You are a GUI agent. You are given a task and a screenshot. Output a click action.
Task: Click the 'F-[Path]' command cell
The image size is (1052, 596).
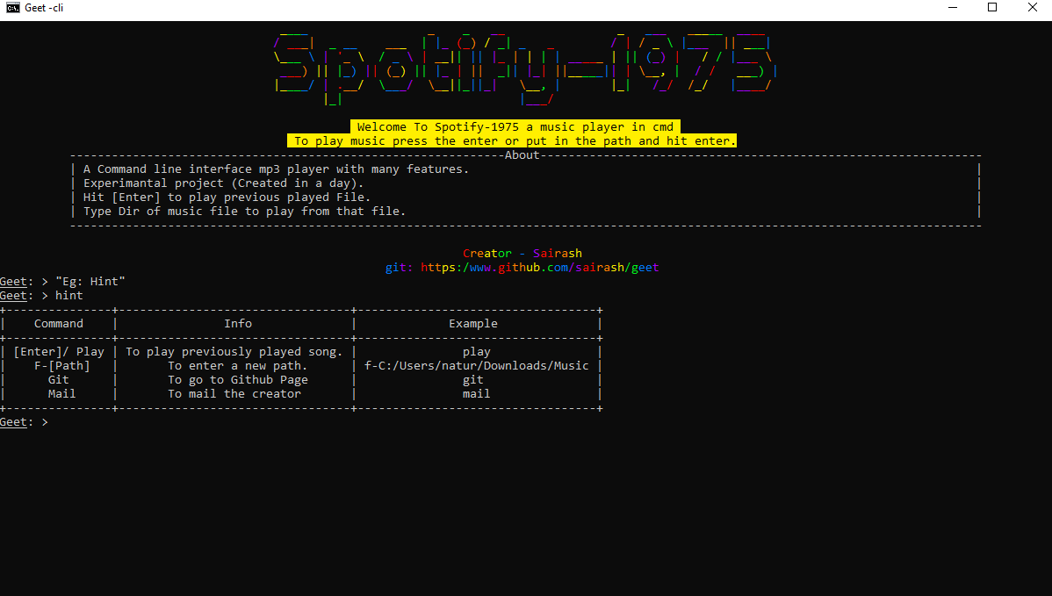61,366
